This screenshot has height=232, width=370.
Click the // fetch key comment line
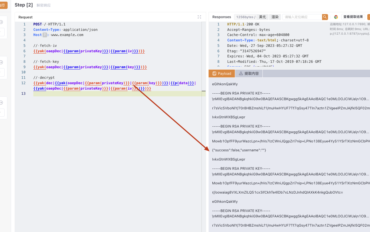click(x=46, y=62)
